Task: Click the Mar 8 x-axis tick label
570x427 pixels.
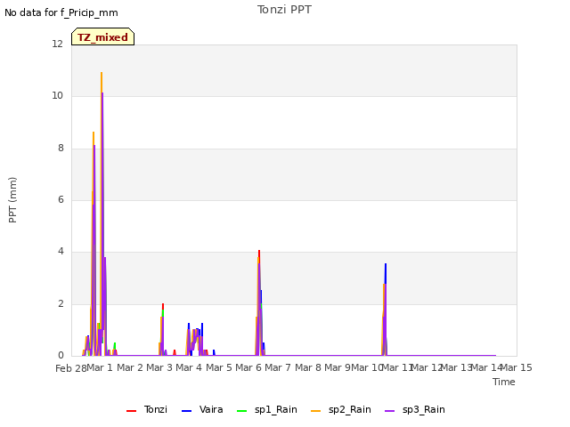Action: point(308,367)
